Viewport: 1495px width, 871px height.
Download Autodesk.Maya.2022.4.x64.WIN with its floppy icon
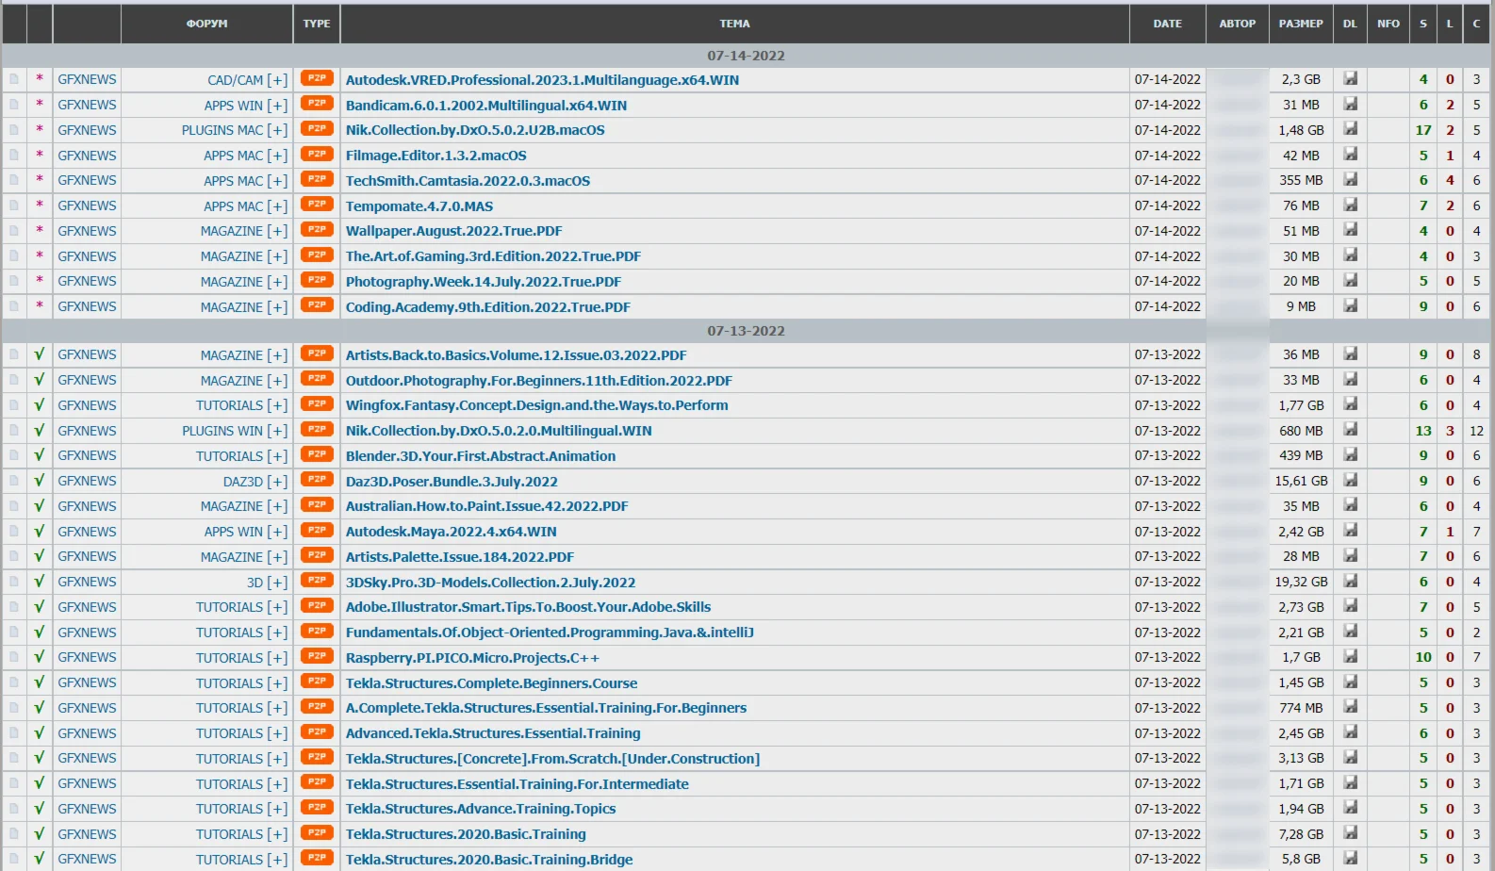click(1351, 531)
